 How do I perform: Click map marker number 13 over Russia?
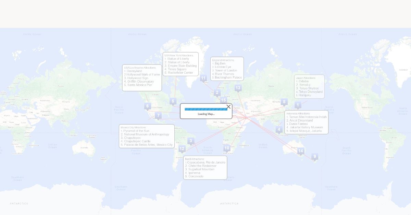(x=238, y=88)
